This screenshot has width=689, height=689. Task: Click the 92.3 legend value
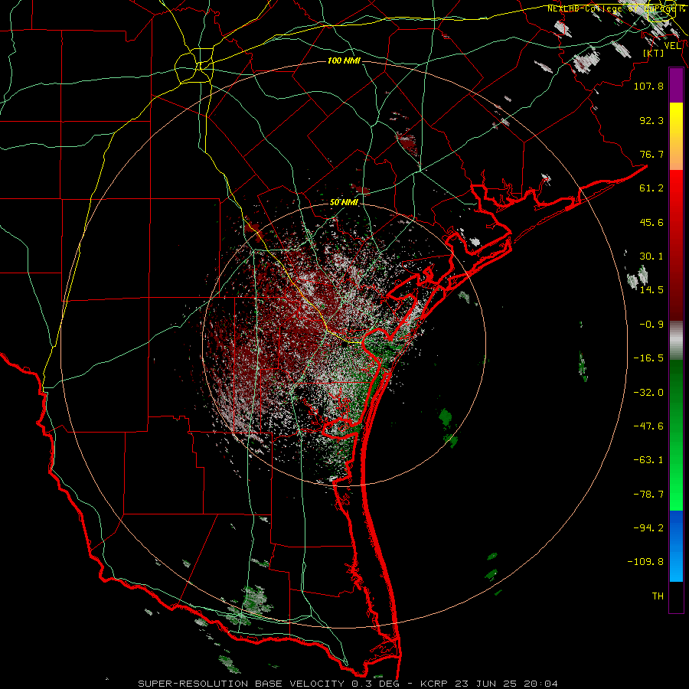pos(651,120)
